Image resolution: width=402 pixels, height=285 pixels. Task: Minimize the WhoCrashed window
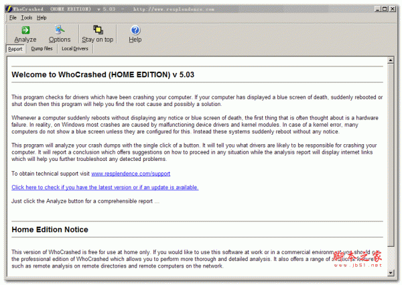[377, 9]
